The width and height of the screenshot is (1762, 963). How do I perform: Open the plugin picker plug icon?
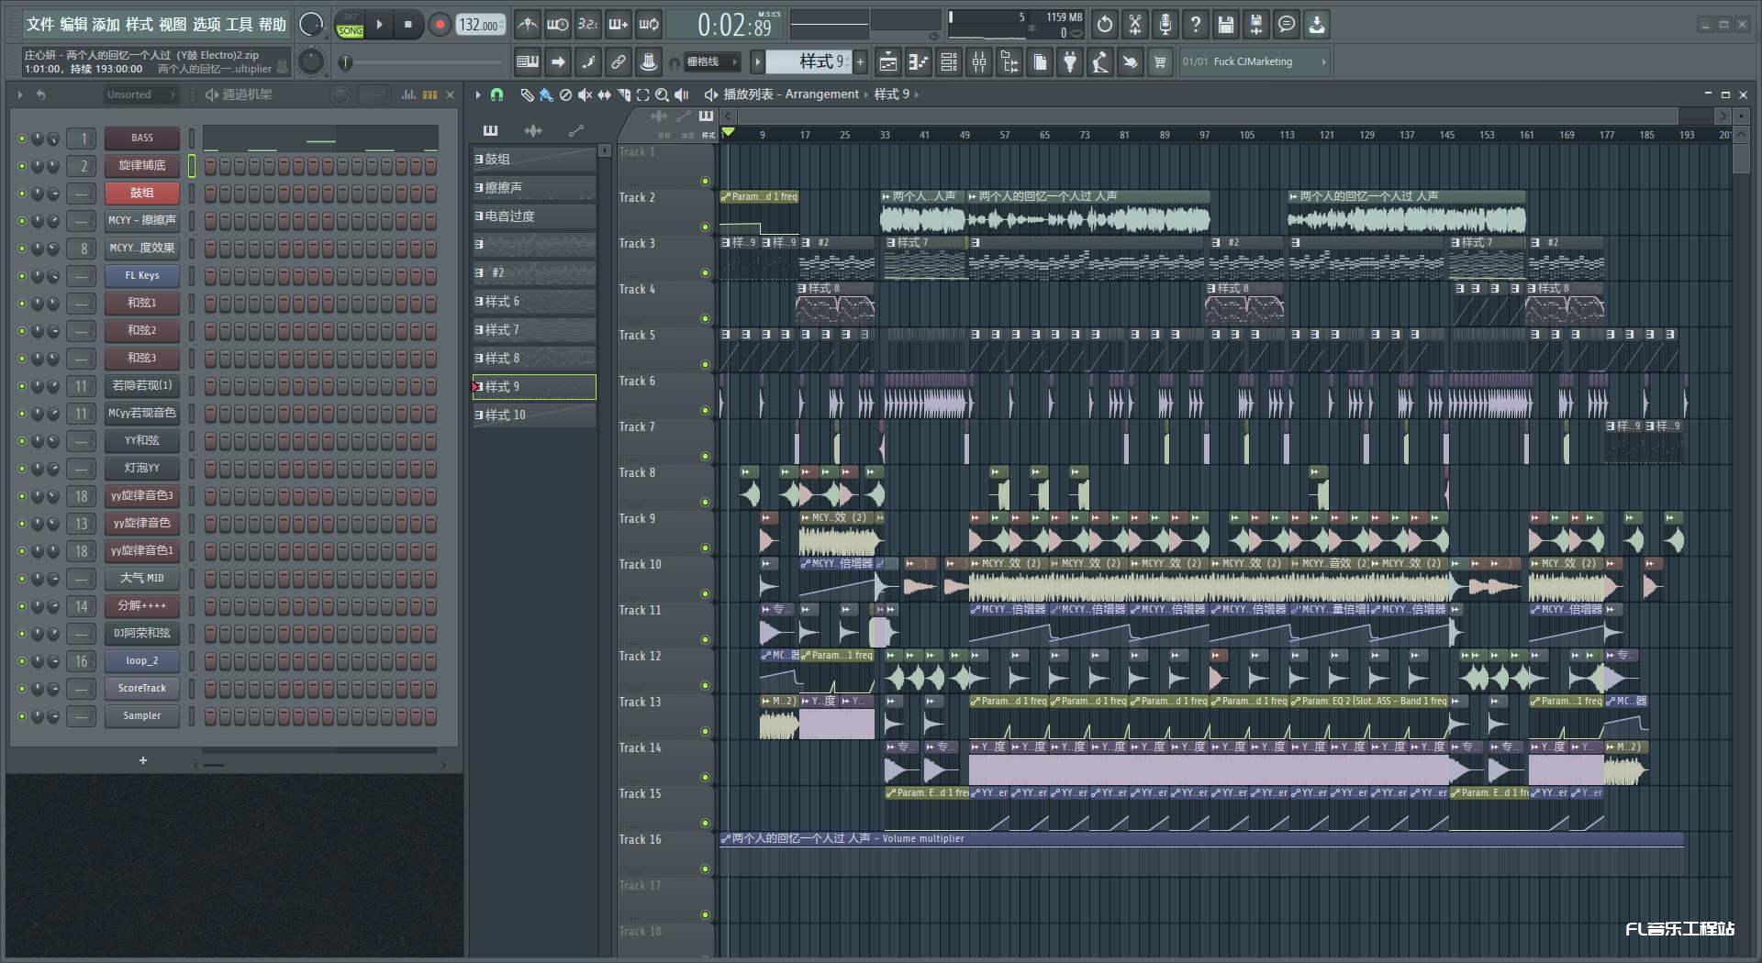tap(1070, 62)
